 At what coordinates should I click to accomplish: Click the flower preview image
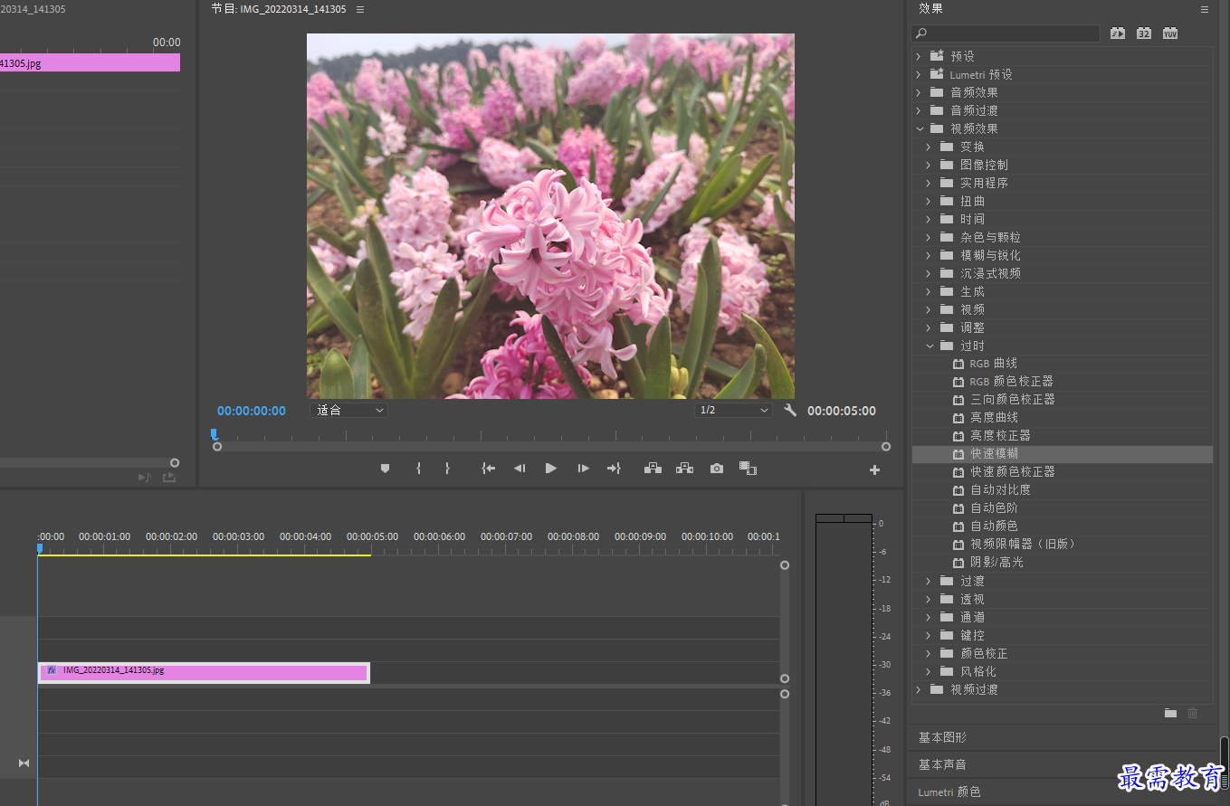pos(550,216)
